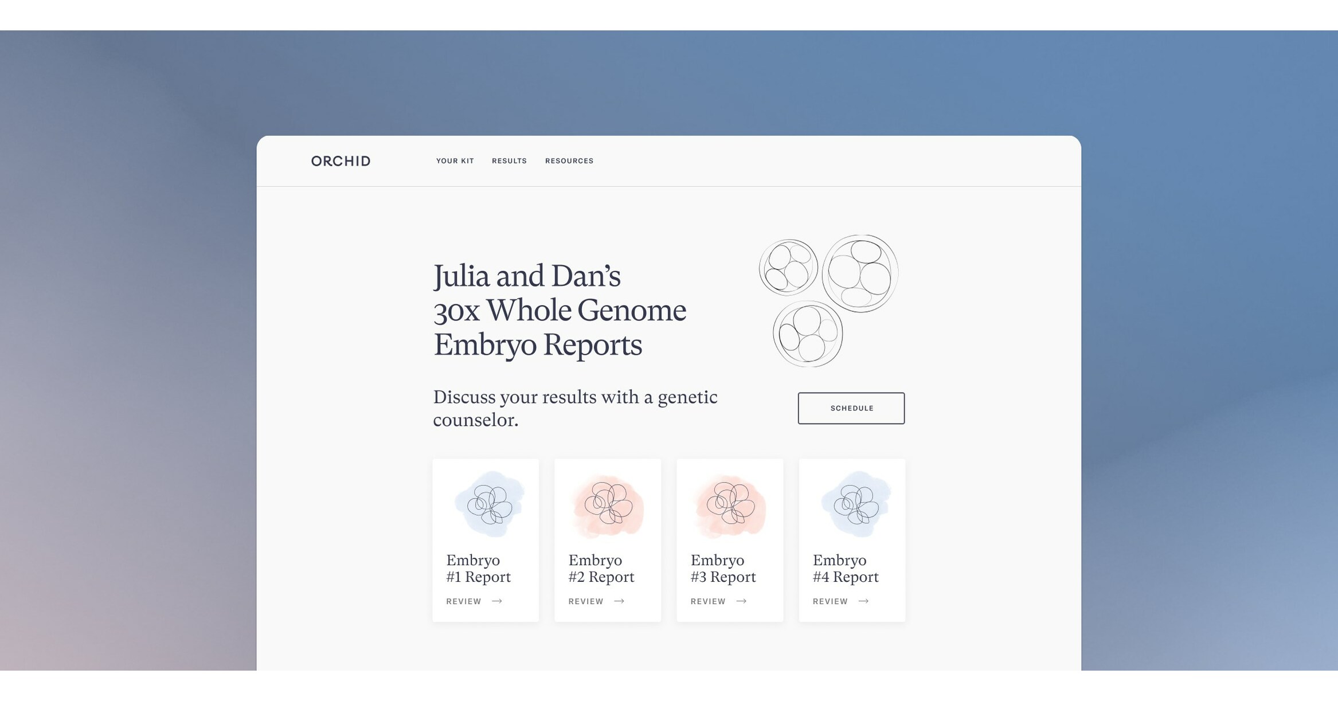Click the arrow icon beside Embryo #3 REVIEW
1338x701 pixels.
click(x=742, y=601)
